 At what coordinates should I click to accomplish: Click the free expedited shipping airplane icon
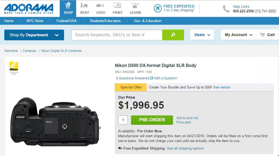158,8
